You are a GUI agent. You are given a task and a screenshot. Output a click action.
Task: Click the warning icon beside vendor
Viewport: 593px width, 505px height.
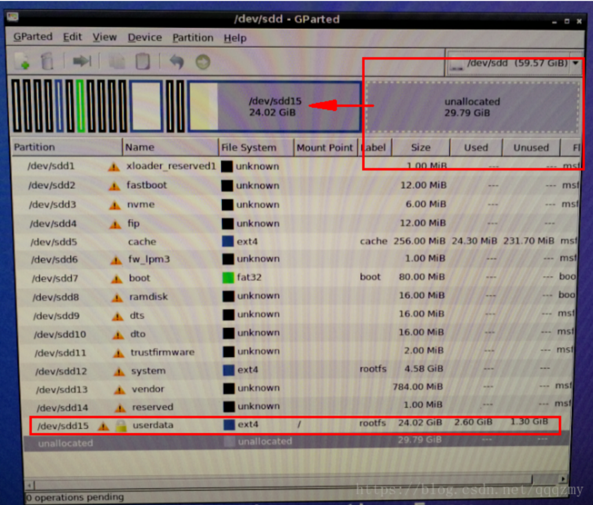[119, 390]
